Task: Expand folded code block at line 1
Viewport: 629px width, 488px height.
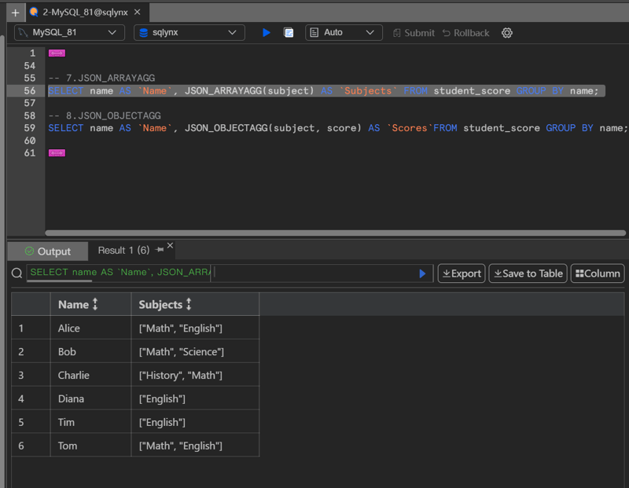Action: [x=57, y=53]
